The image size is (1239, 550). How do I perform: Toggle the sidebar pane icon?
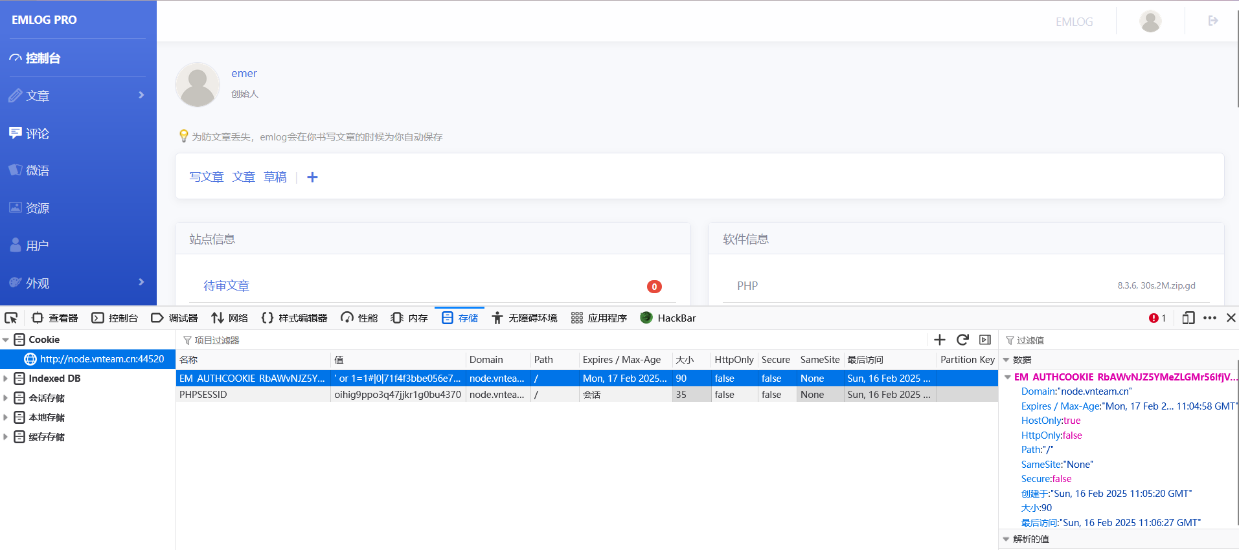pyautogui.click(x=985, y=340)
